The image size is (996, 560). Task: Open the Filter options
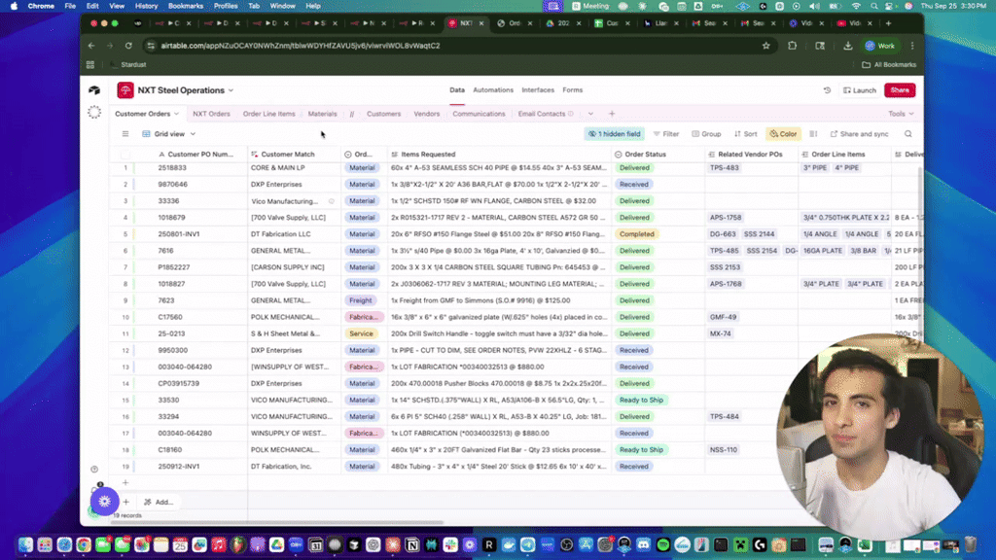click(x=665, y=134)
